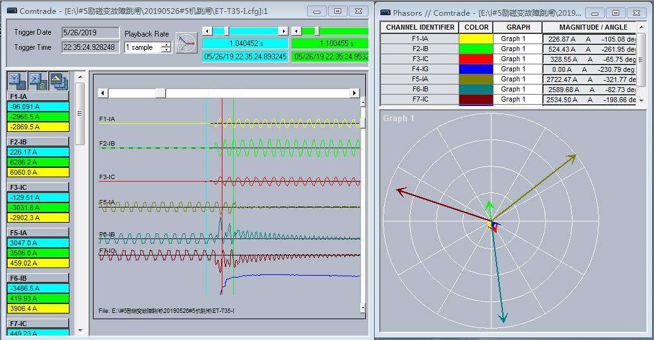Screen dimensions: 654x340
Task: Click the Graph 1 cell for F2-IB
Action: 518,49
